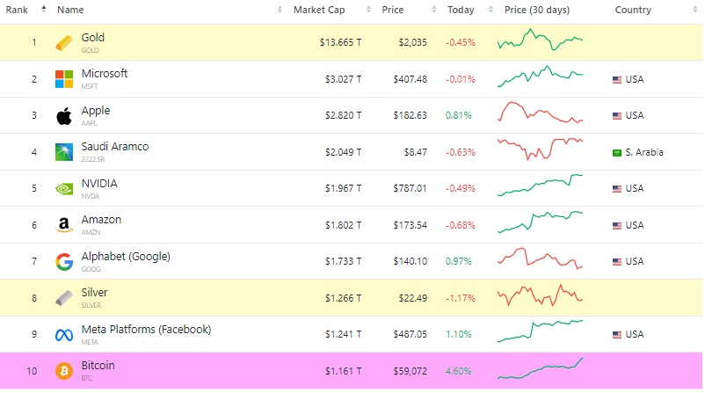This screenshot has height=393, width=705.
Task: Open the Silver asset link
Action: (94, 292)
